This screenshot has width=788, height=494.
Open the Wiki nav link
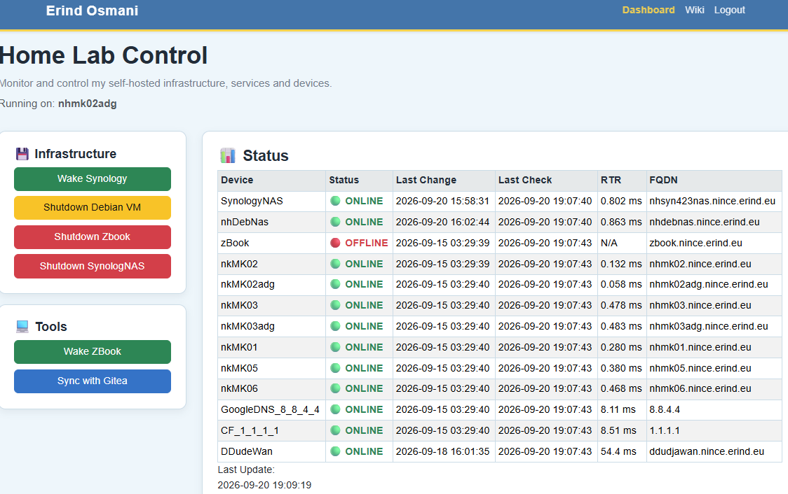695,10
